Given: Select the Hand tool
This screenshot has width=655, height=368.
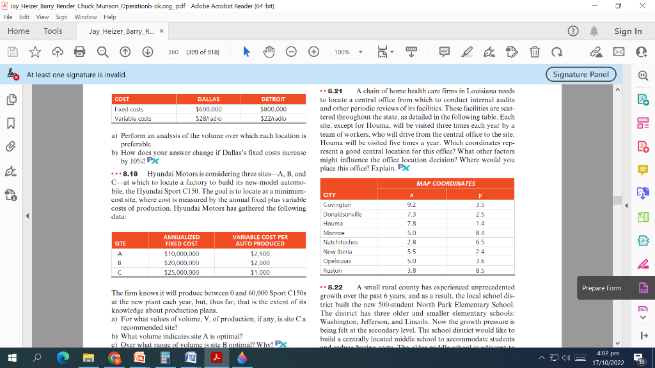Looking at the screenshot, I should (269, 52).
